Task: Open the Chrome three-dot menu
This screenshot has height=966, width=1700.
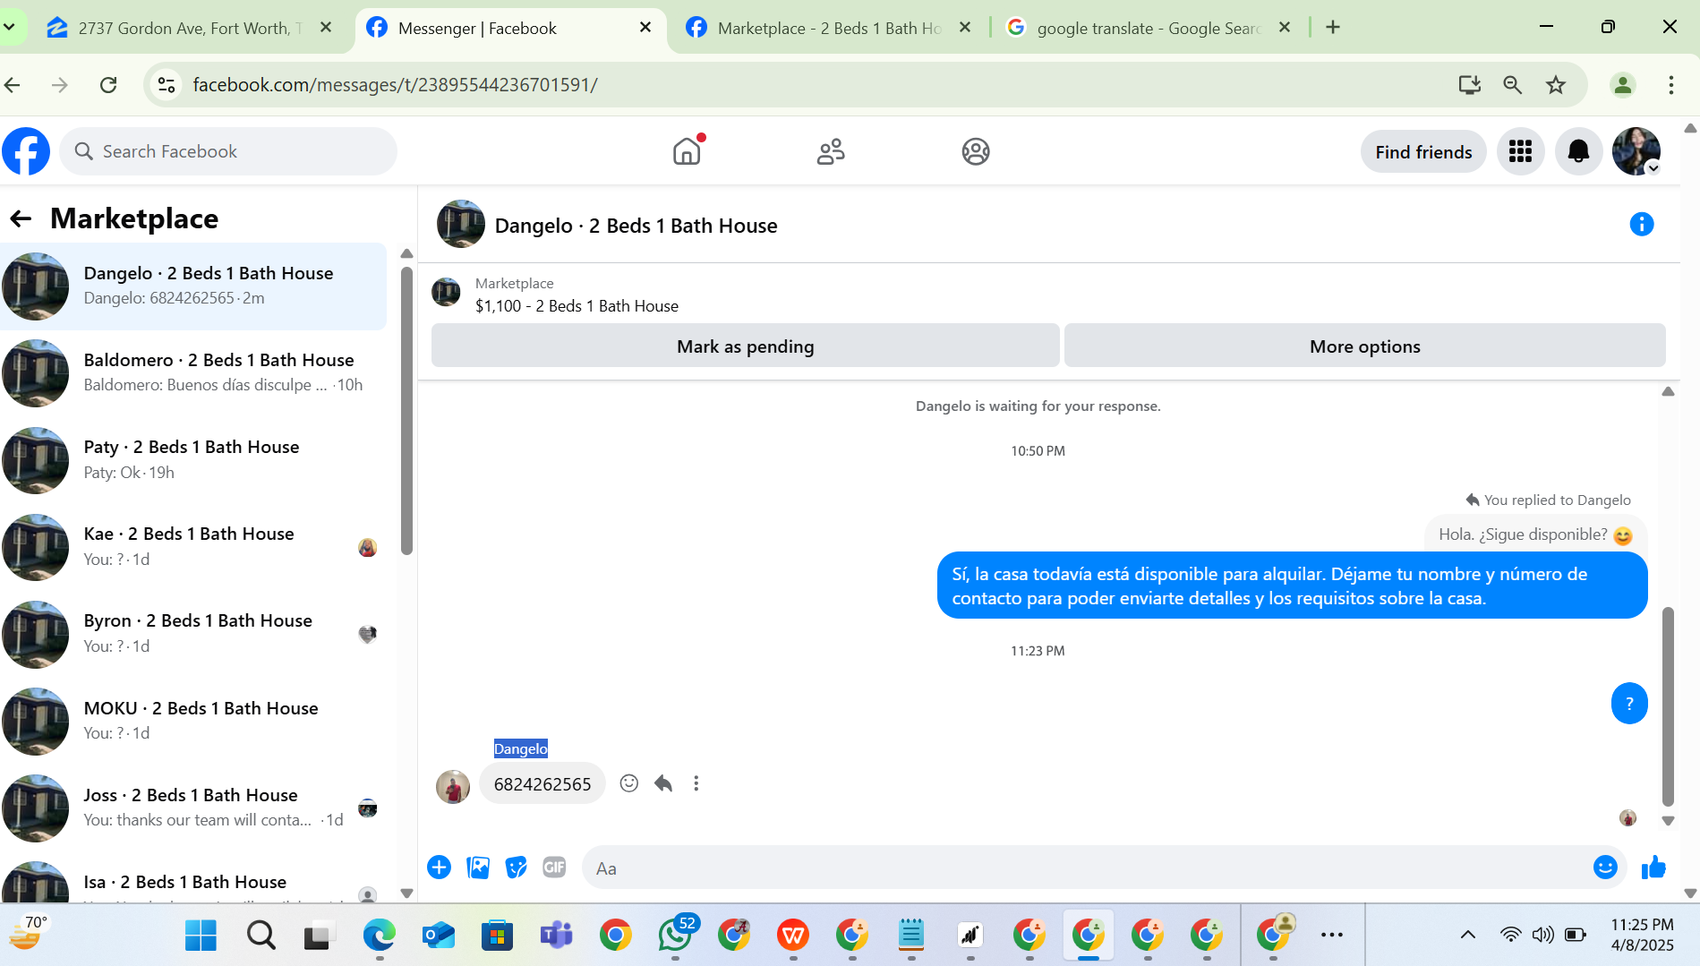Action: pyautogui.click(x=1670, y=85)
